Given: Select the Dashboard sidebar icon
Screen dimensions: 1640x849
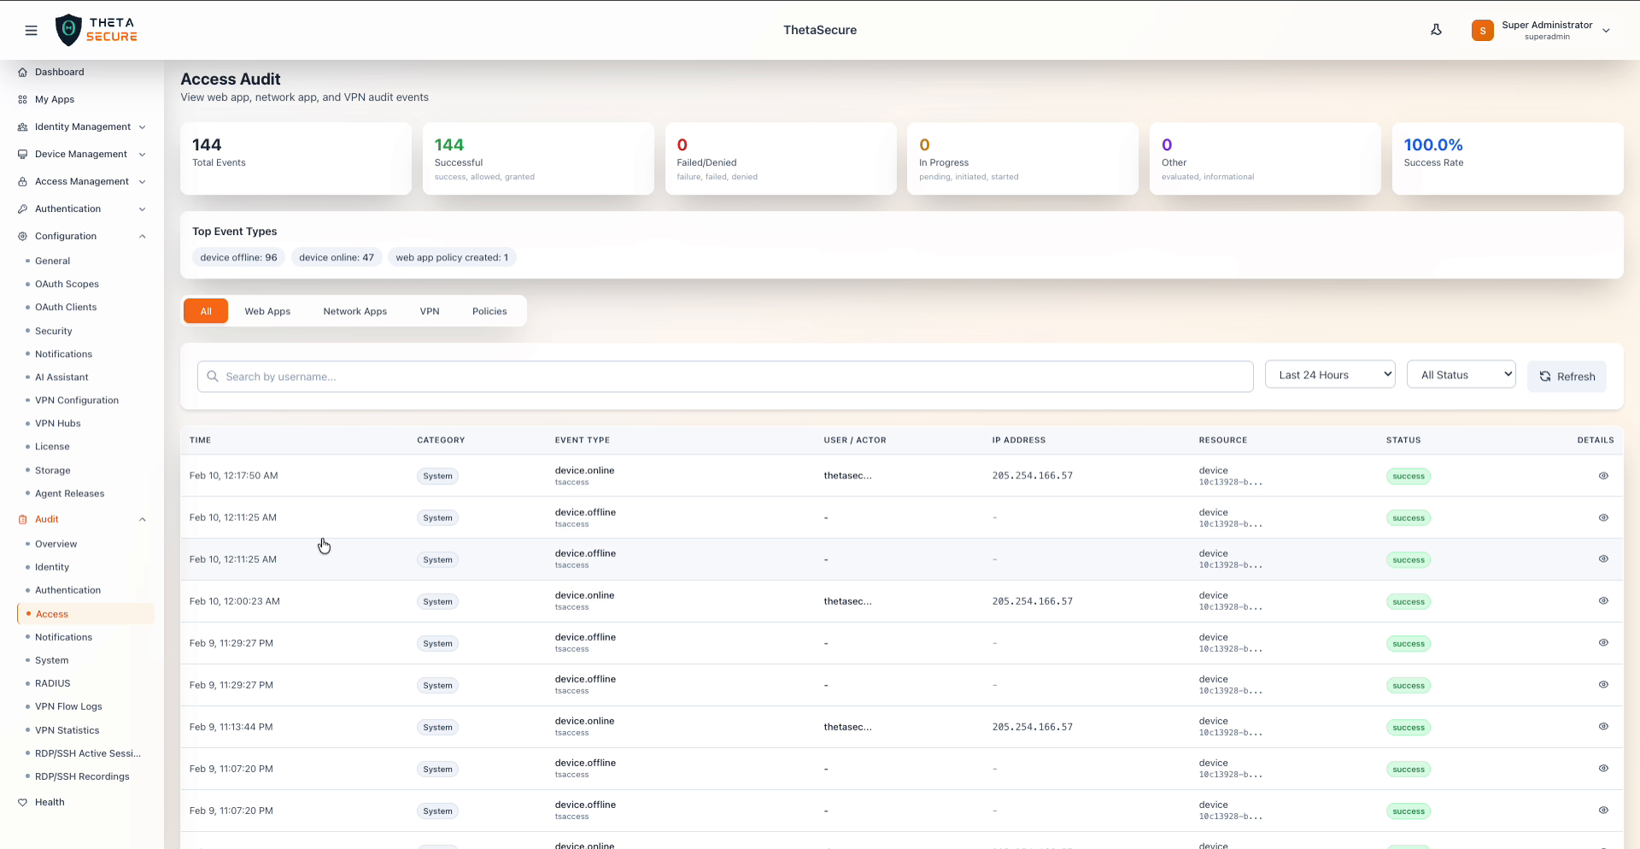Looking at the screenshot, I should [x=21, y=72].
